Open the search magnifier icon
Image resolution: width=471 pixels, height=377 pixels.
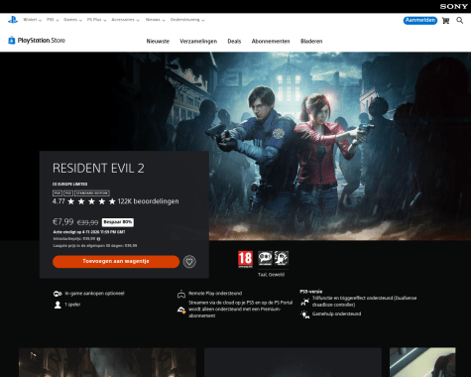[459, 21]
